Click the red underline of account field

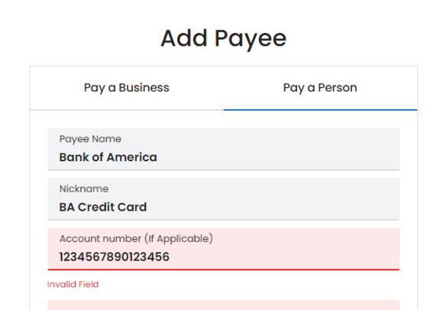(224, 270)
